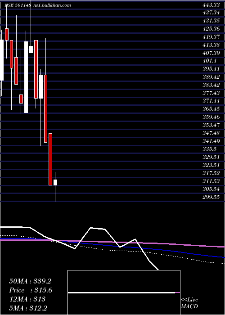Click the 419.37 price label
225x315 pixels.
211,37
